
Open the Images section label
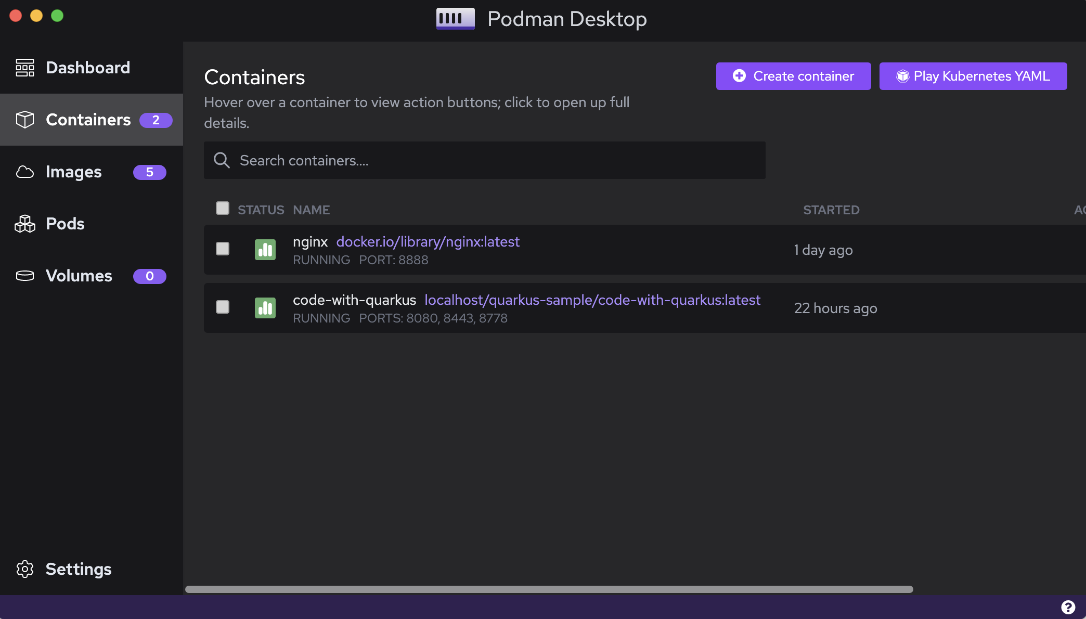73,172
